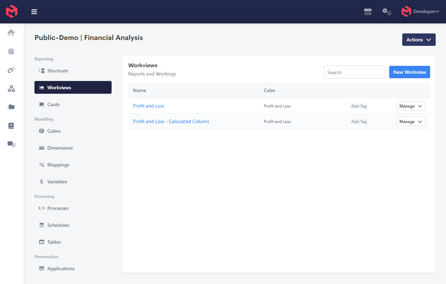Click the workviews Search field
Image resolution: width=446 pixels, height=284 pixels.
tap(354, 72)
